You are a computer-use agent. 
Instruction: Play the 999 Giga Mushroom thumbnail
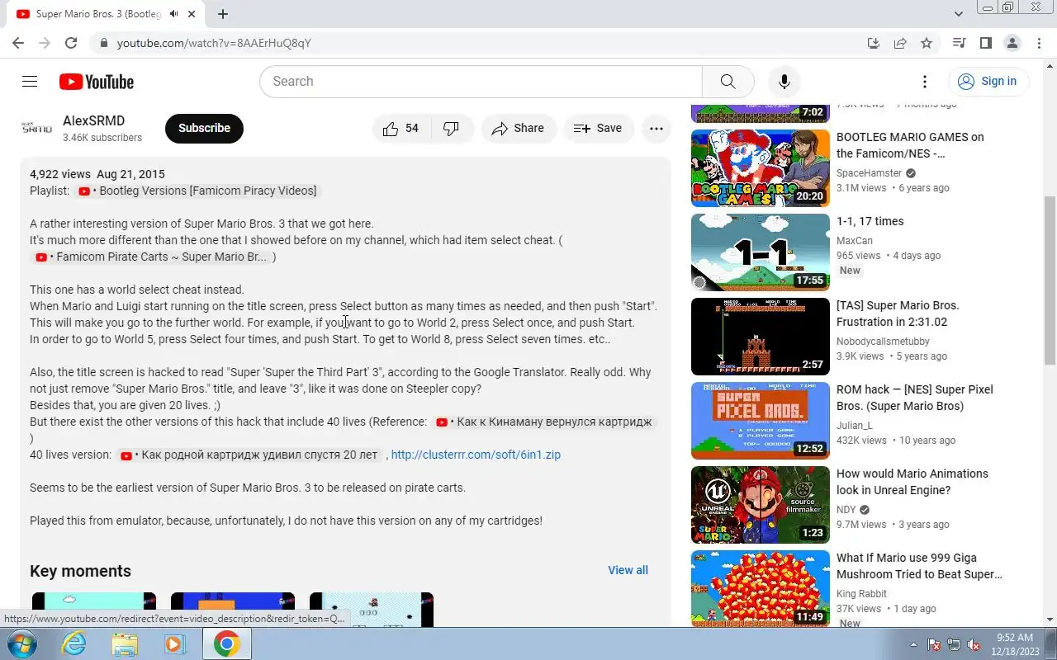761,589
